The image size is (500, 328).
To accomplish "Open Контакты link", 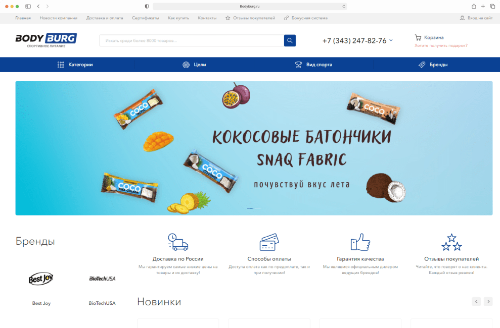I will [x=207, y=18].
